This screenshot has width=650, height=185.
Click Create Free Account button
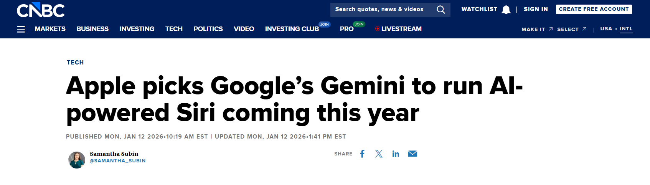click(x=594, y=9)
